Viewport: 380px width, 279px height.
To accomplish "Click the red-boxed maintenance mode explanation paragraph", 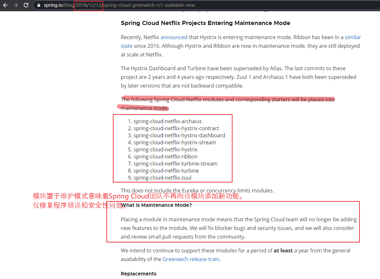I will [x=239, y=228].
